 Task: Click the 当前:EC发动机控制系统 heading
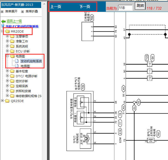pos(22,26)
